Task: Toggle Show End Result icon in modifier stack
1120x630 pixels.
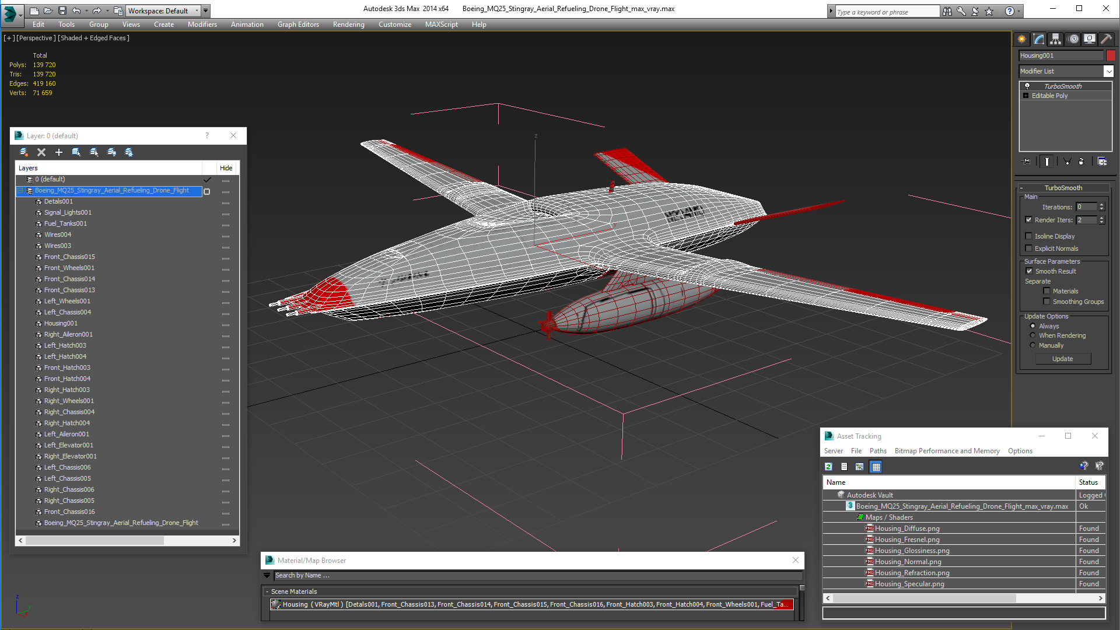Action: coord(1047,162)
